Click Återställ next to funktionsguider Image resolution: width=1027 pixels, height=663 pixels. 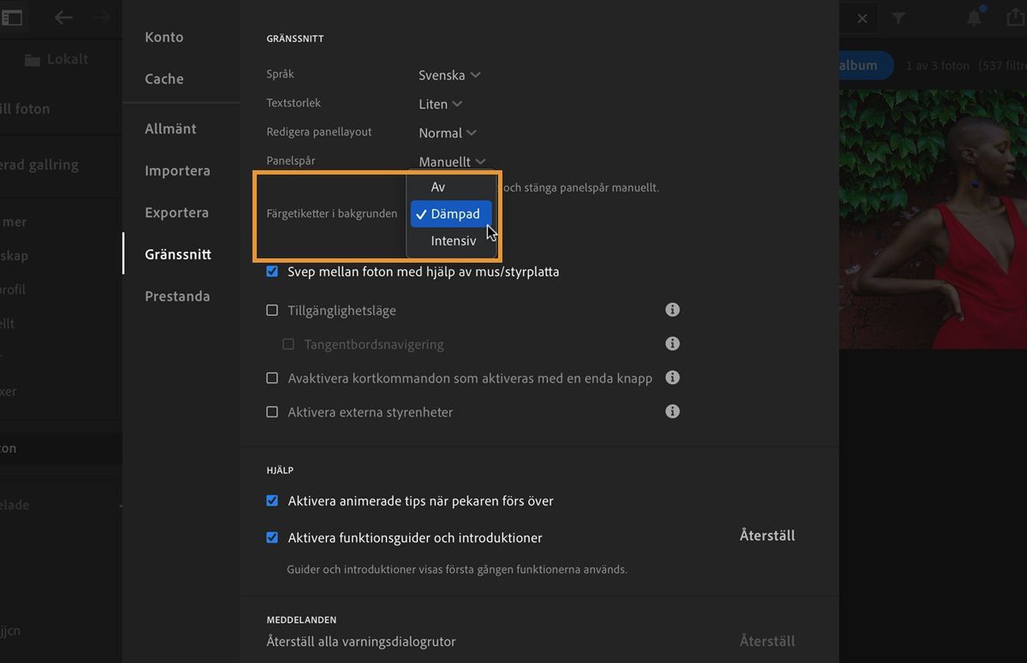point(767,536)
